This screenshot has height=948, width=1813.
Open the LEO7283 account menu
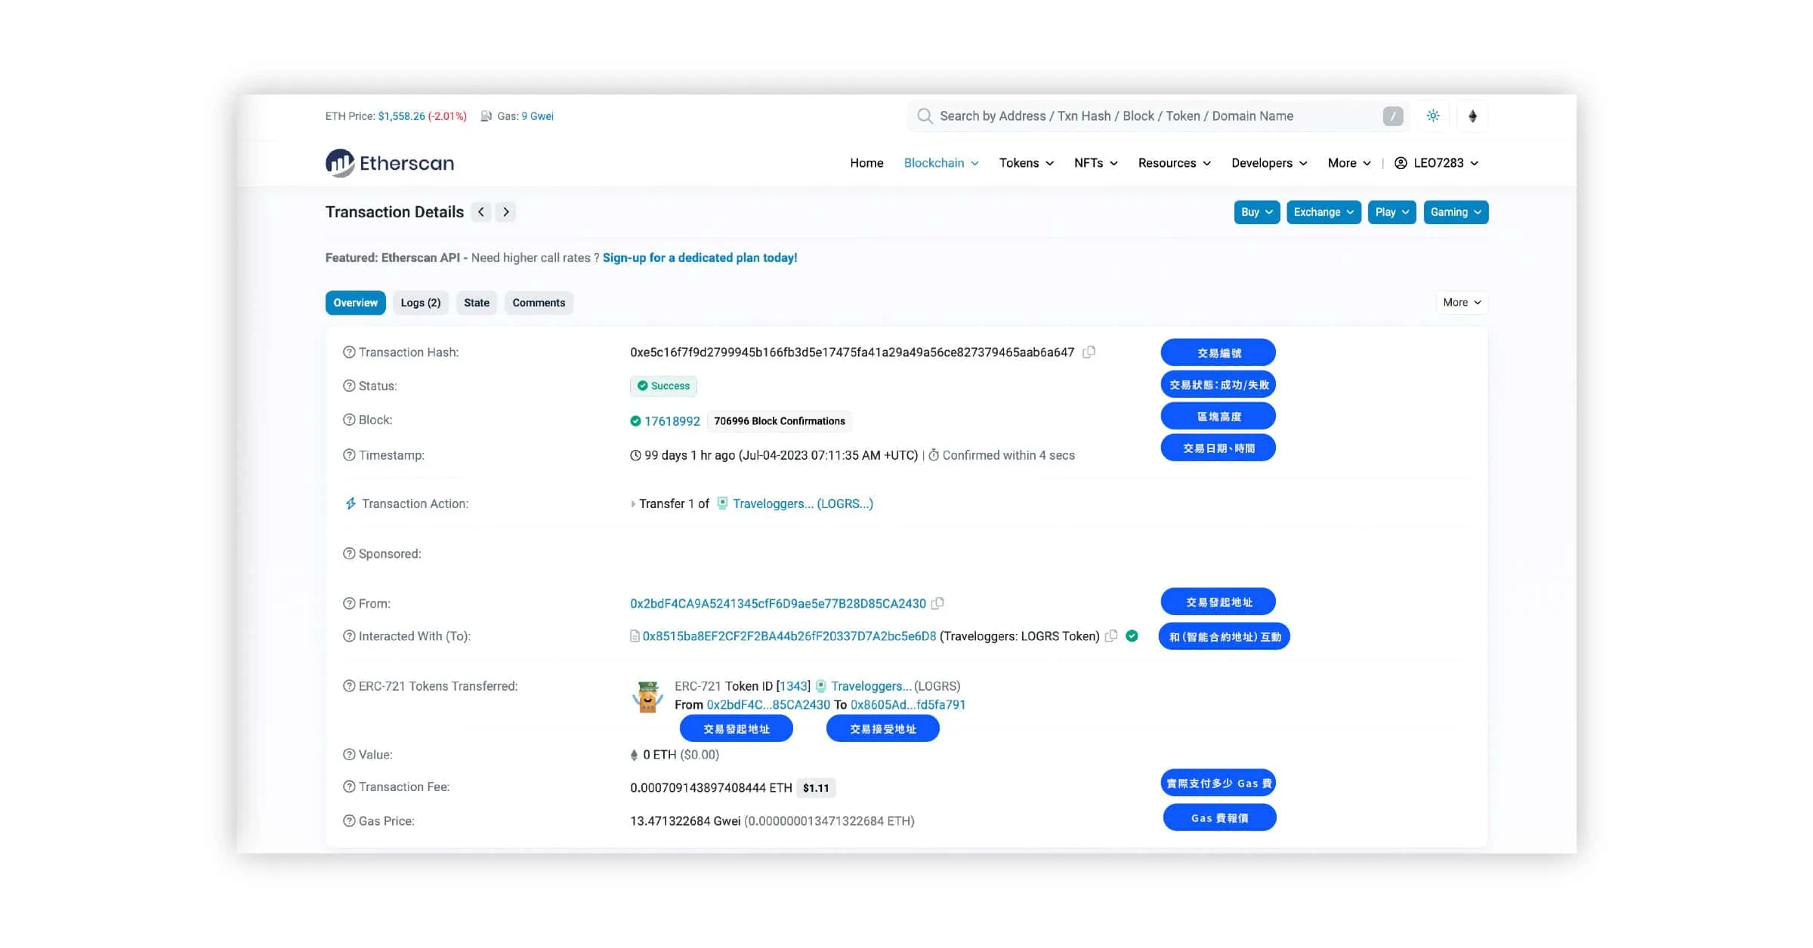pos(1437,163)
